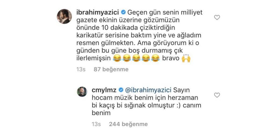Like cmylmz's reply with the heart icon
The height and width of the screenshot is (137, 275).
217,95
